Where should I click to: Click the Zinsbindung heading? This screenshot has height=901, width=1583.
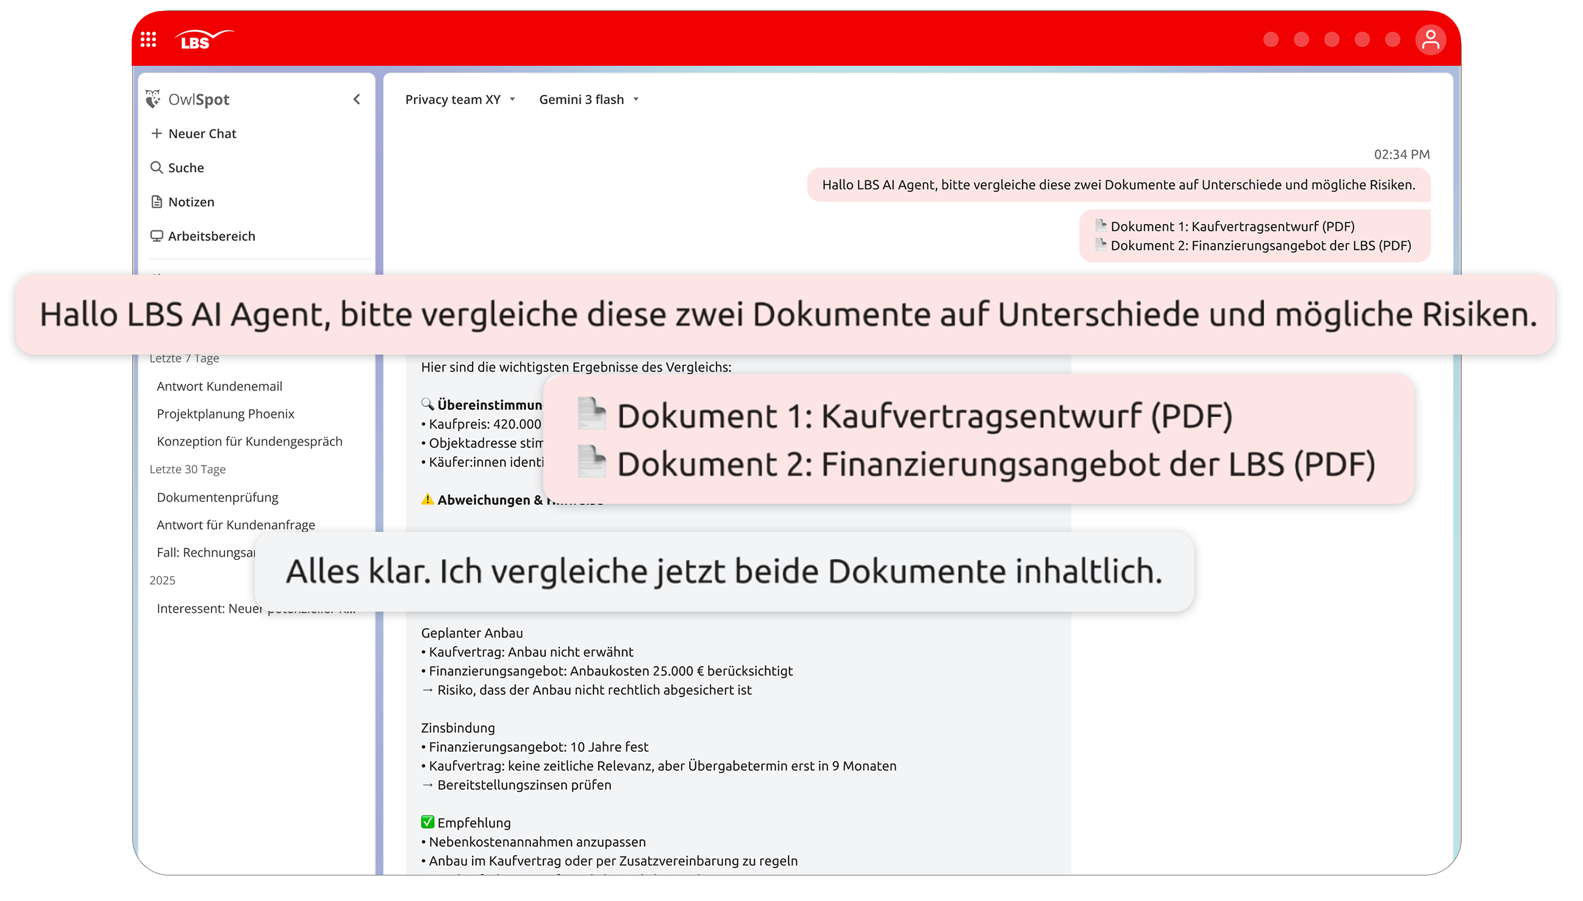458,728
